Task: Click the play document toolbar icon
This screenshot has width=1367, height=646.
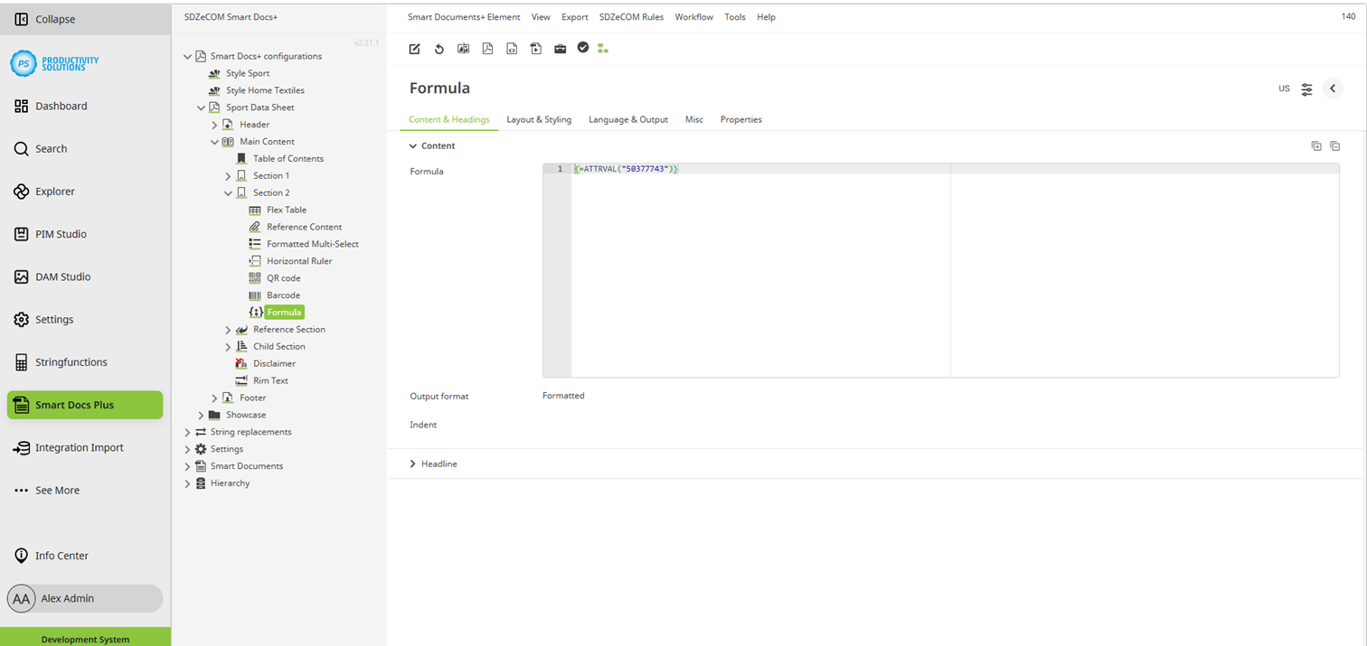Action: [x=536, y=49]
